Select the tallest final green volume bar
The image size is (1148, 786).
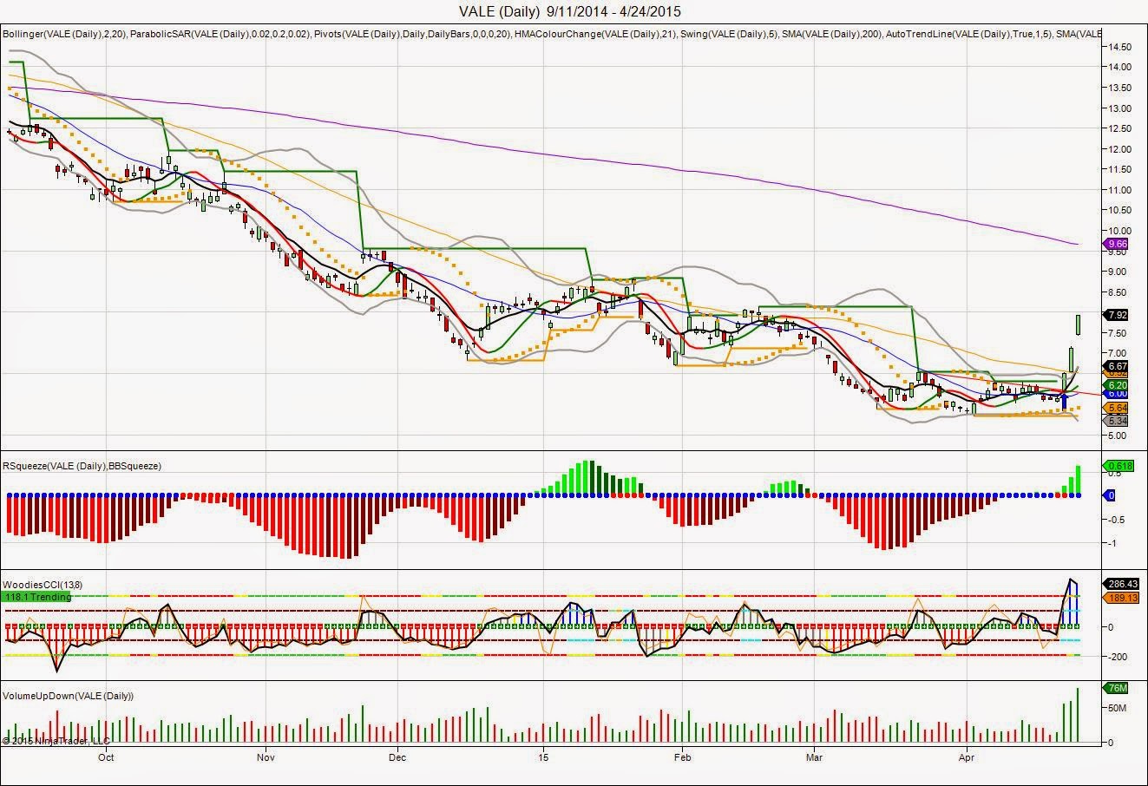click(1079, 716)
